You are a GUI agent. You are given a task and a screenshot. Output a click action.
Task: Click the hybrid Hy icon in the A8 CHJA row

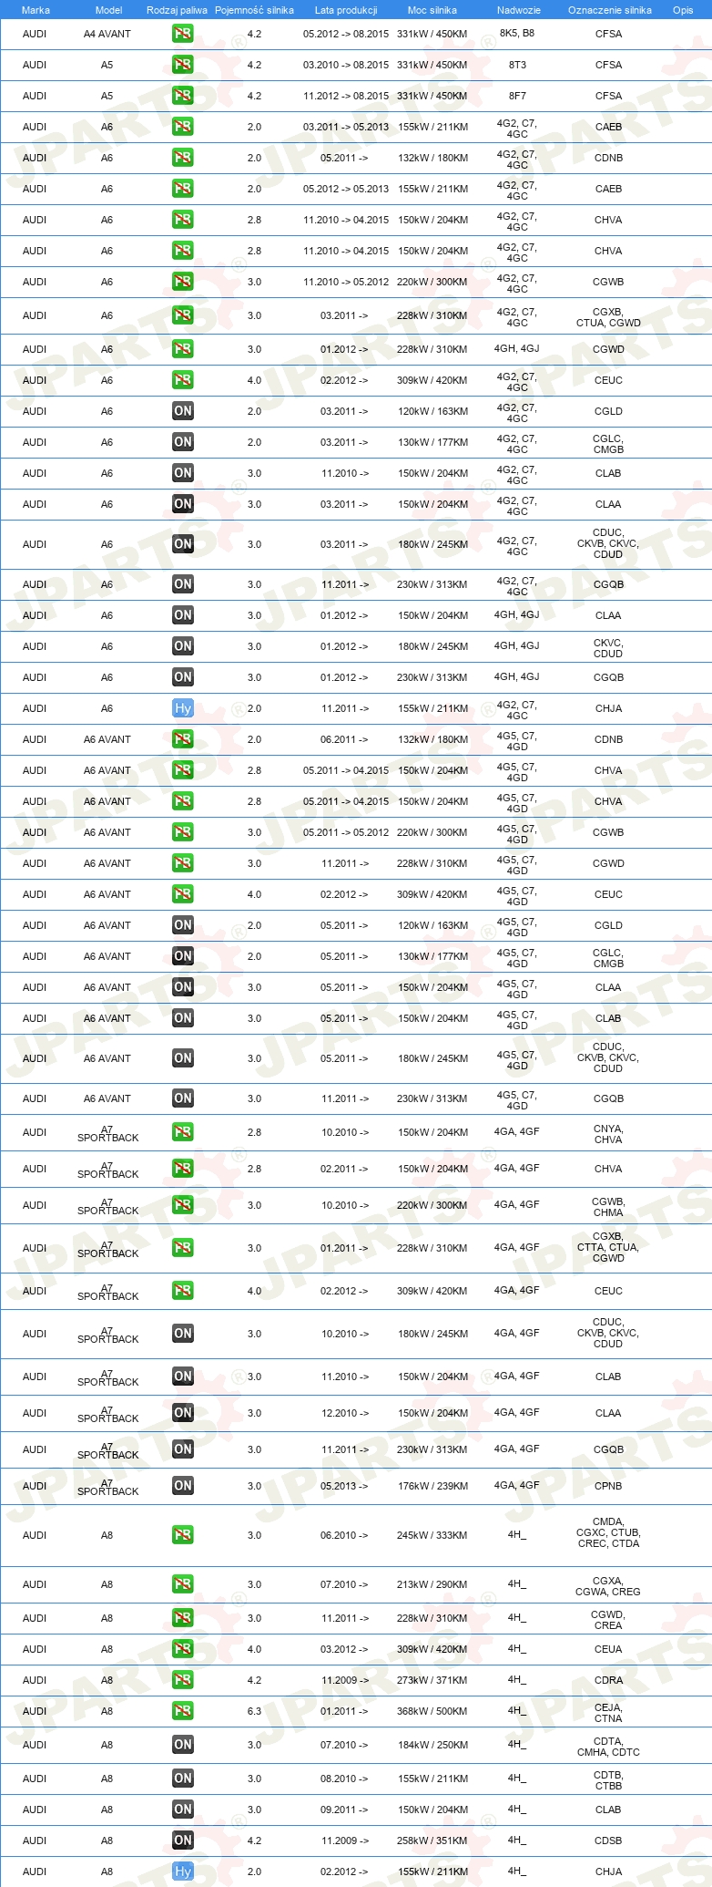tap(183, 1872)
